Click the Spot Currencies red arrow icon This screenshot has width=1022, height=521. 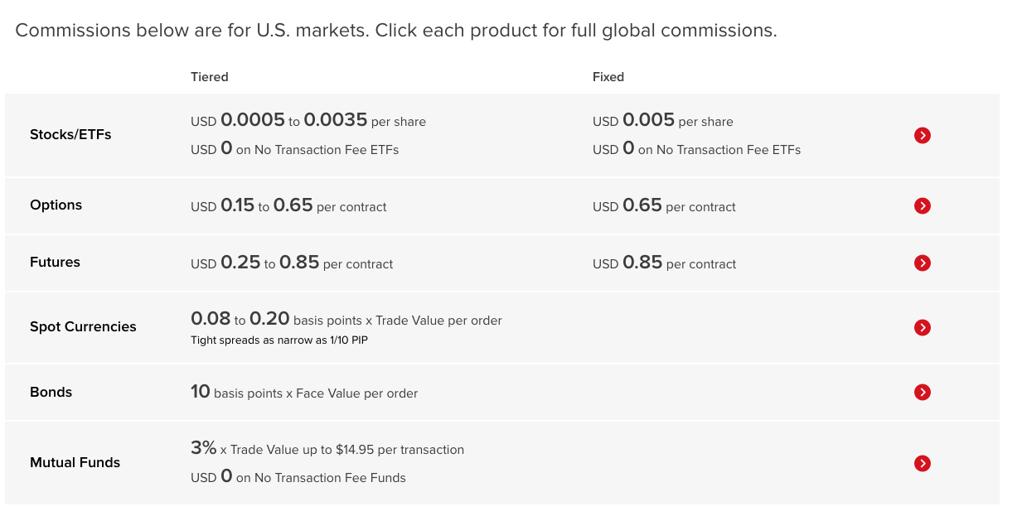point(922,327)
